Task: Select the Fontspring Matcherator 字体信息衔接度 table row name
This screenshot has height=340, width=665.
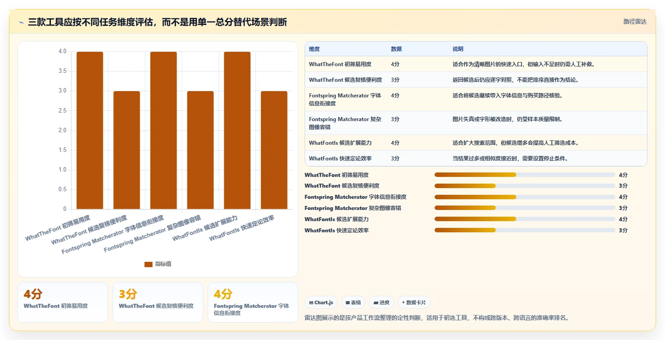Action: point(345,99)
